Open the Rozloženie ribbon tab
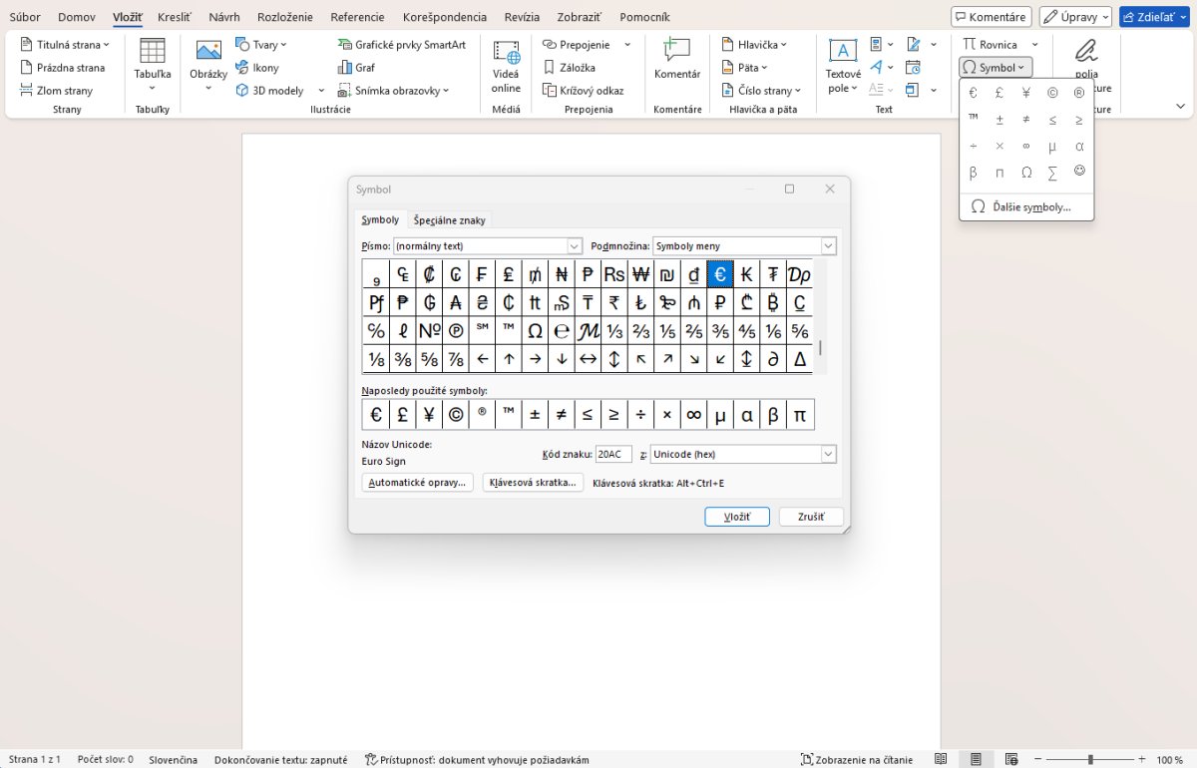Screen dimensions: 1197x768 click(285, 17)
